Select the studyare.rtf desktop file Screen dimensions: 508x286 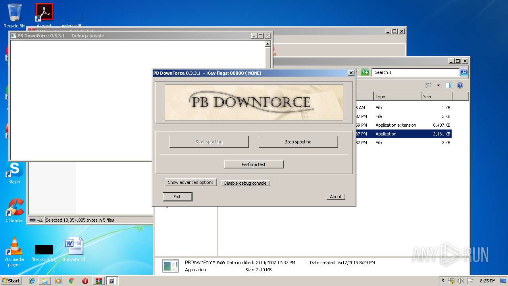(74, 249)
